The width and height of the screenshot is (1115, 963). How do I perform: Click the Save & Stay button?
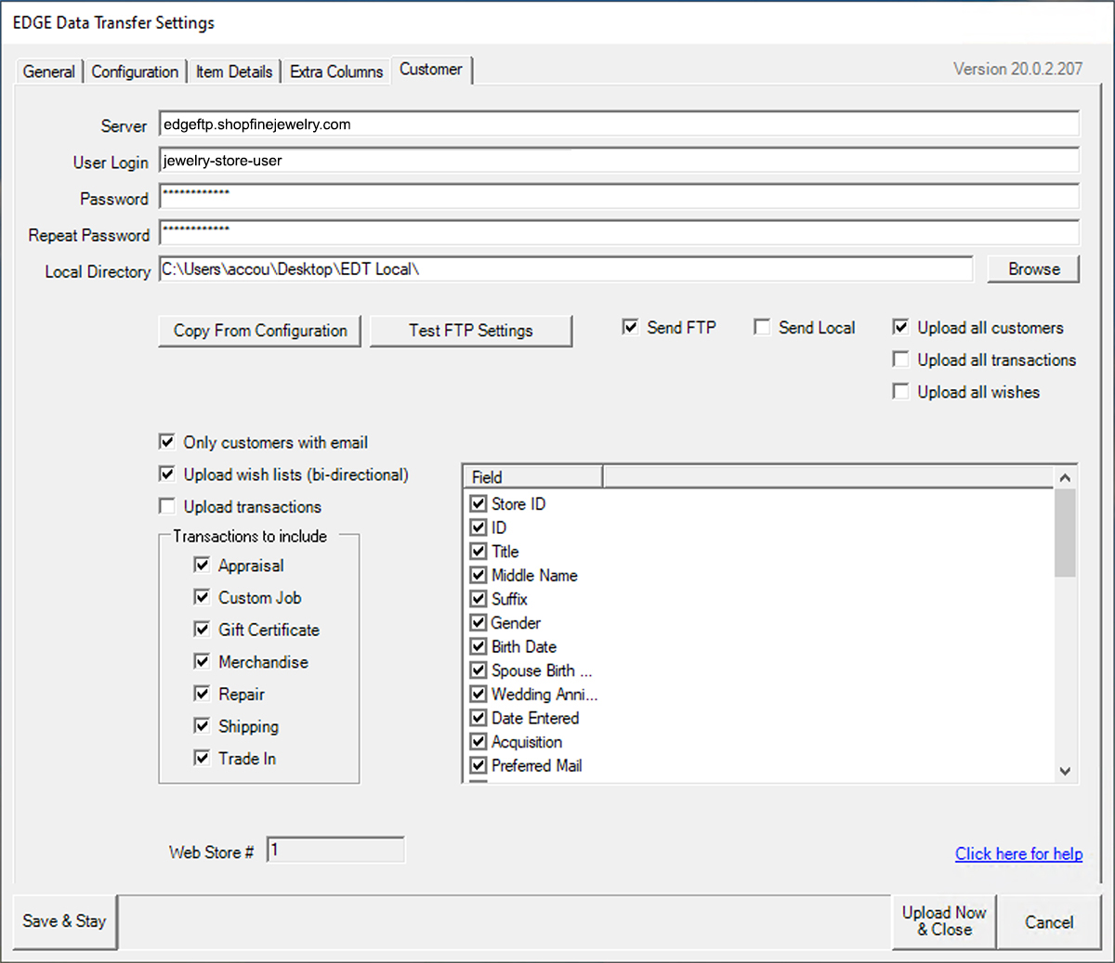tap(64, 921)
